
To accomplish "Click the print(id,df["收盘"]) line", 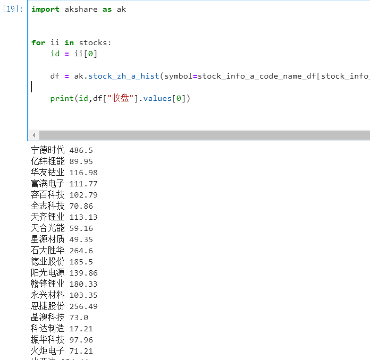I will point(120,98).
